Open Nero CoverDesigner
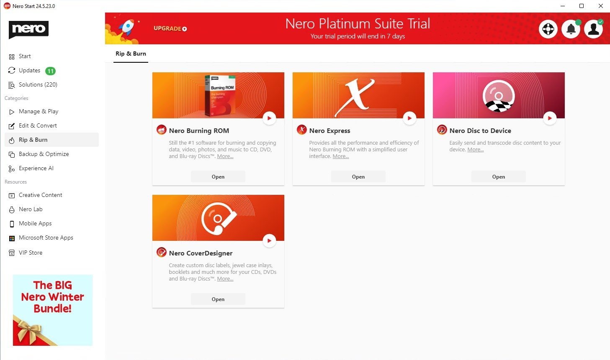 [x=218, y=299]
